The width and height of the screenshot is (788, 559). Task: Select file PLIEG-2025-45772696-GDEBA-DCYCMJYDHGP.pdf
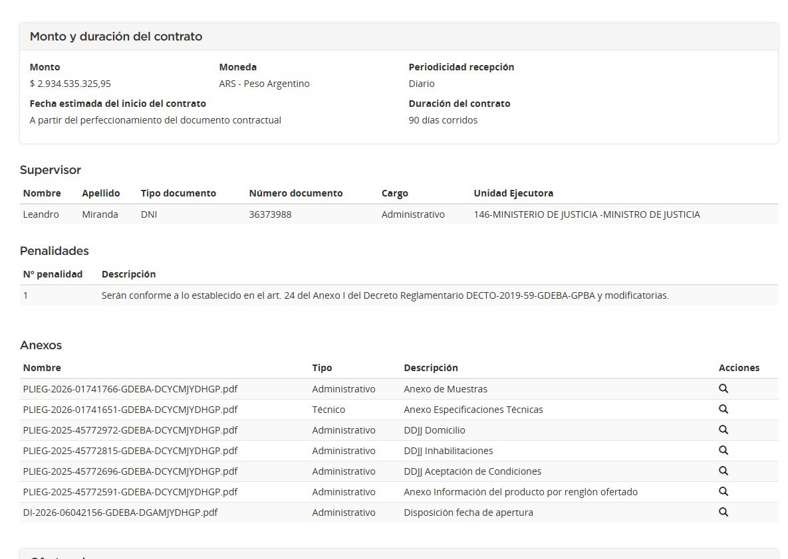[x=130, y=471]
